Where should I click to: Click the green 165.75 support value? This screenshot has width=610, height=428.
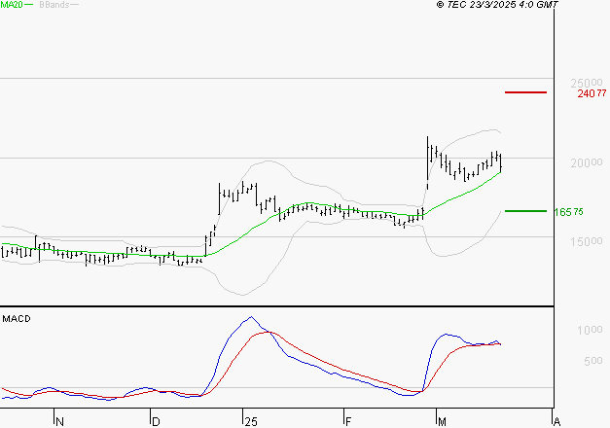tap(568, 212)
